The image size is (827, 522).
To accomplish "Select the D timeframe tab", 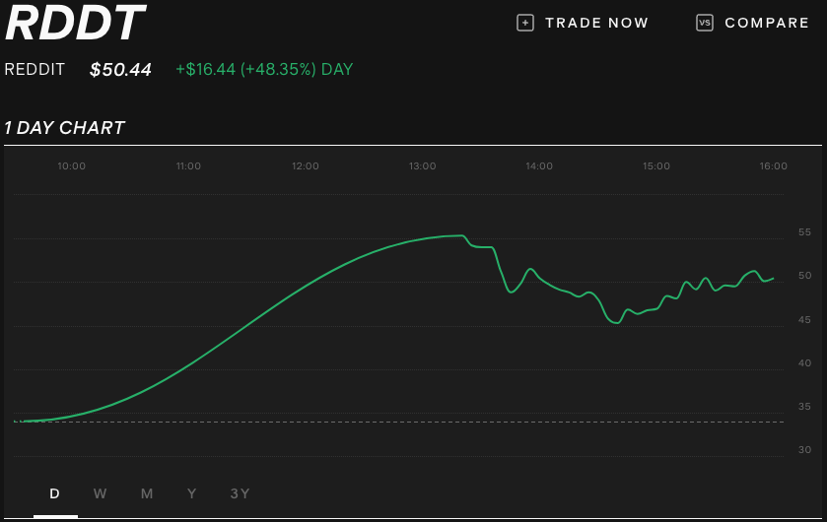I will [x=55, y=493].
